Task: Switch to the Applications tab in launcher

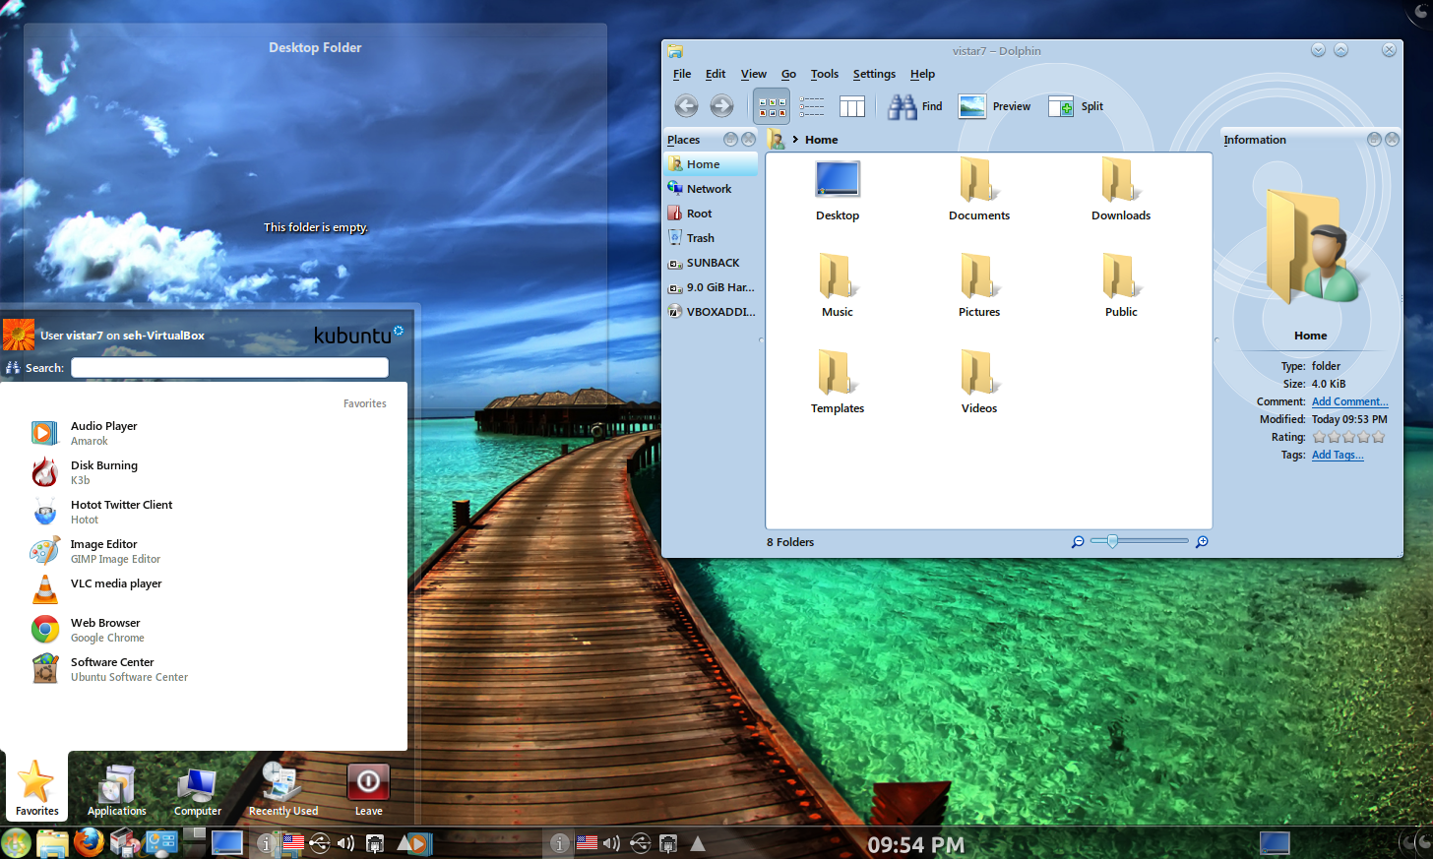Action: coord(116,789)
